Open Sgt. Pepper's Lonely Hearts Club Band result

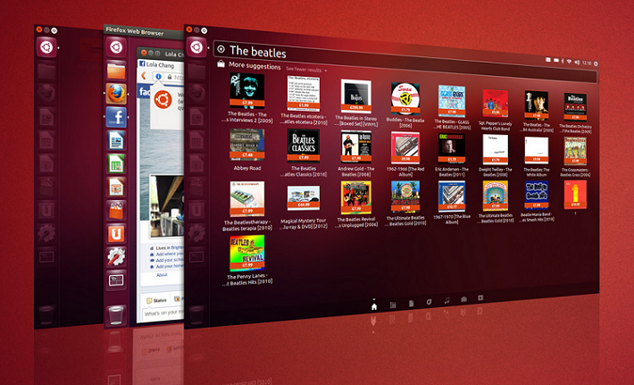point(496,110)
